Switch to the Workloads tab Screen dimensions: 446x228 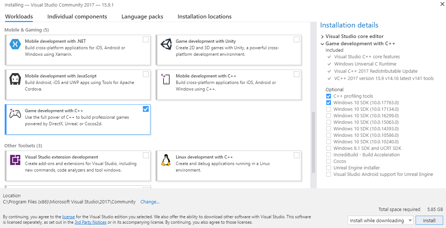(19, 17)
